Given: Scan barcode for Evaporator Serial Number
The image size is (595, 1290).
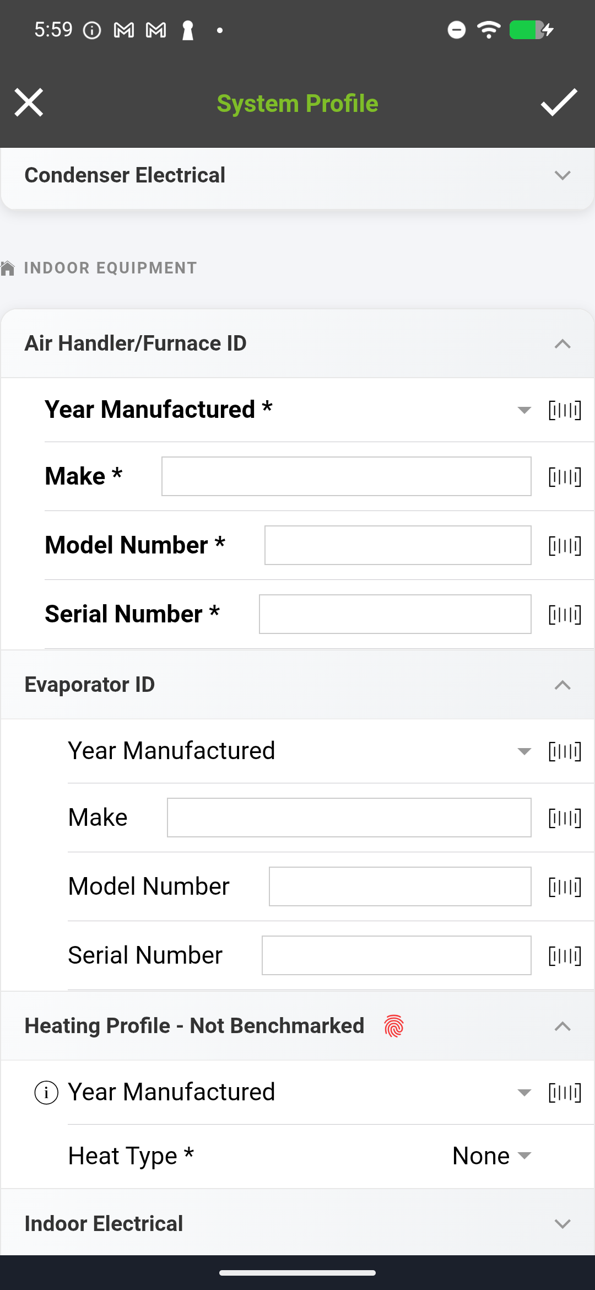Looking at the screenshot, I should coord(565,956).
